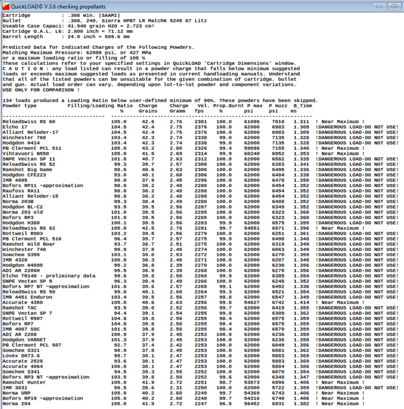Click the 'Accurate 4064' powder name
Image resolution: width=404 pixels, height=409 pixels.
point(23,367)
